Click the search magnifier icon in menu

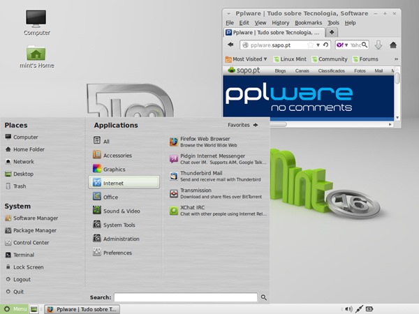click(x=263, y=297)
